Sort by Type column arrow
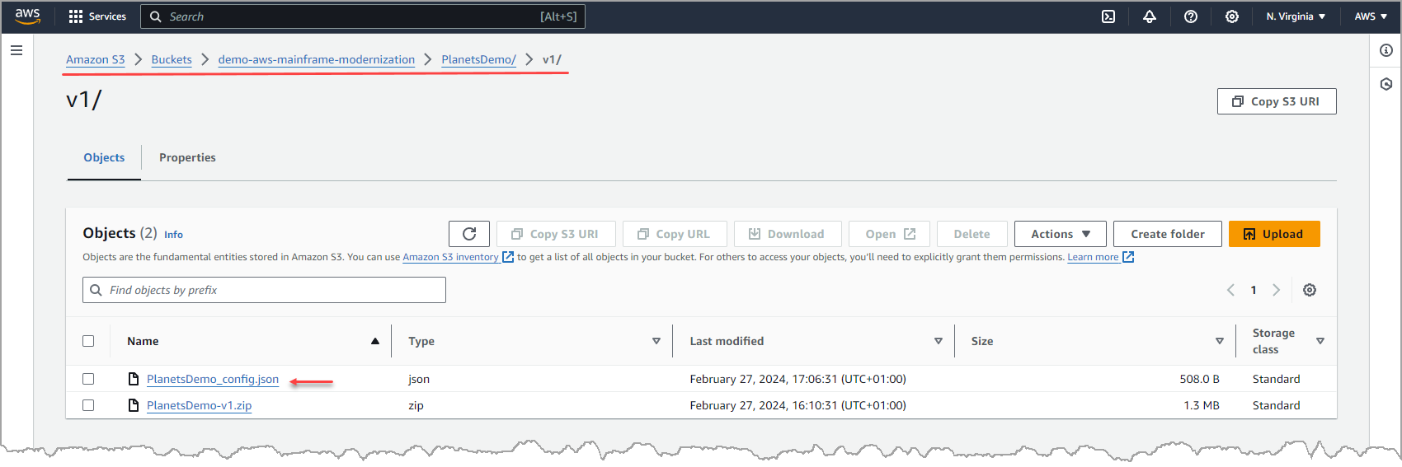Viewport: 1402px width, 467px height. (656, 341)
